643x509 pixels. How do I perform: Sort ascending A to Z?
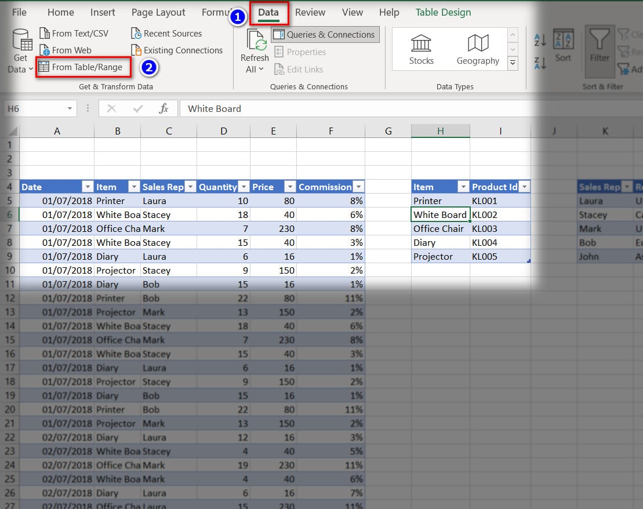tap(540, 39)
